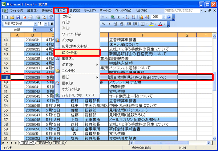The image size is (218, 151).
Task: Open the データ menu
Action: coord(105,11)
